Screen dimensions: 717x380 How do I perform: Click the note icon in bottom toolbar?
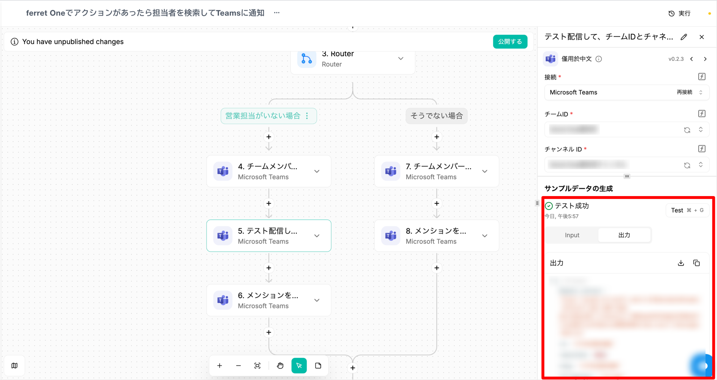tap(318, 366)
